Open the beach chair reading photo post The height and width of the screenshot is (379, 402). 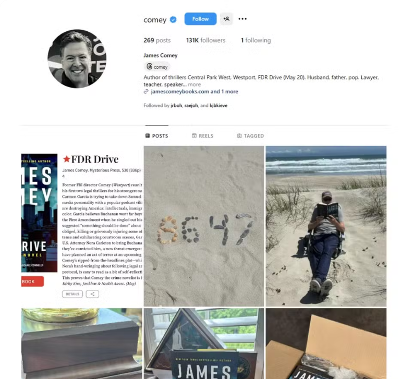coord(326,226)
